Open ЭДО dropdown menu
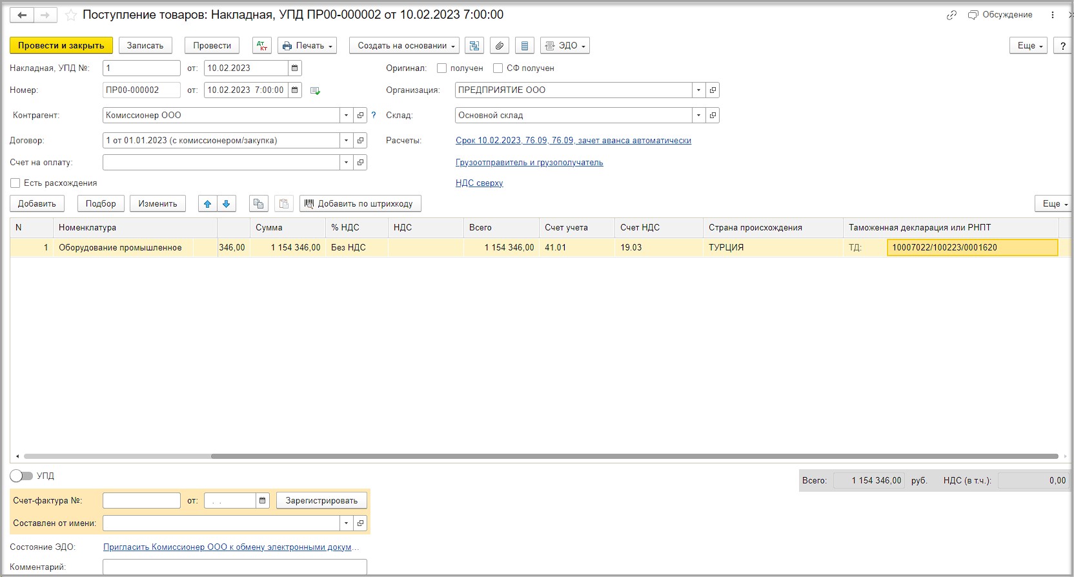This screenshot has height=577, width=1074. (x=565, y=46)
